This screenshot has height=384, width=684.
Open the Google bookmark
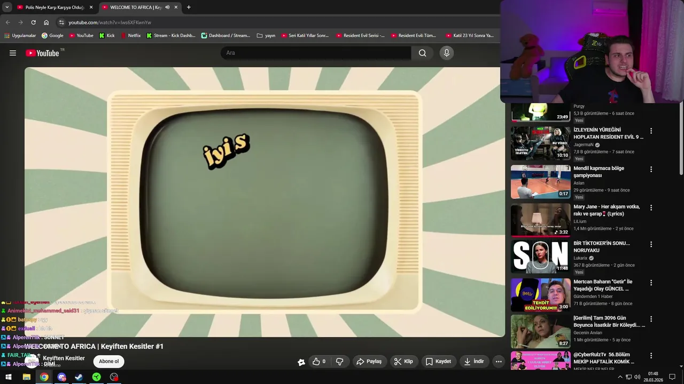coord(52,36)
